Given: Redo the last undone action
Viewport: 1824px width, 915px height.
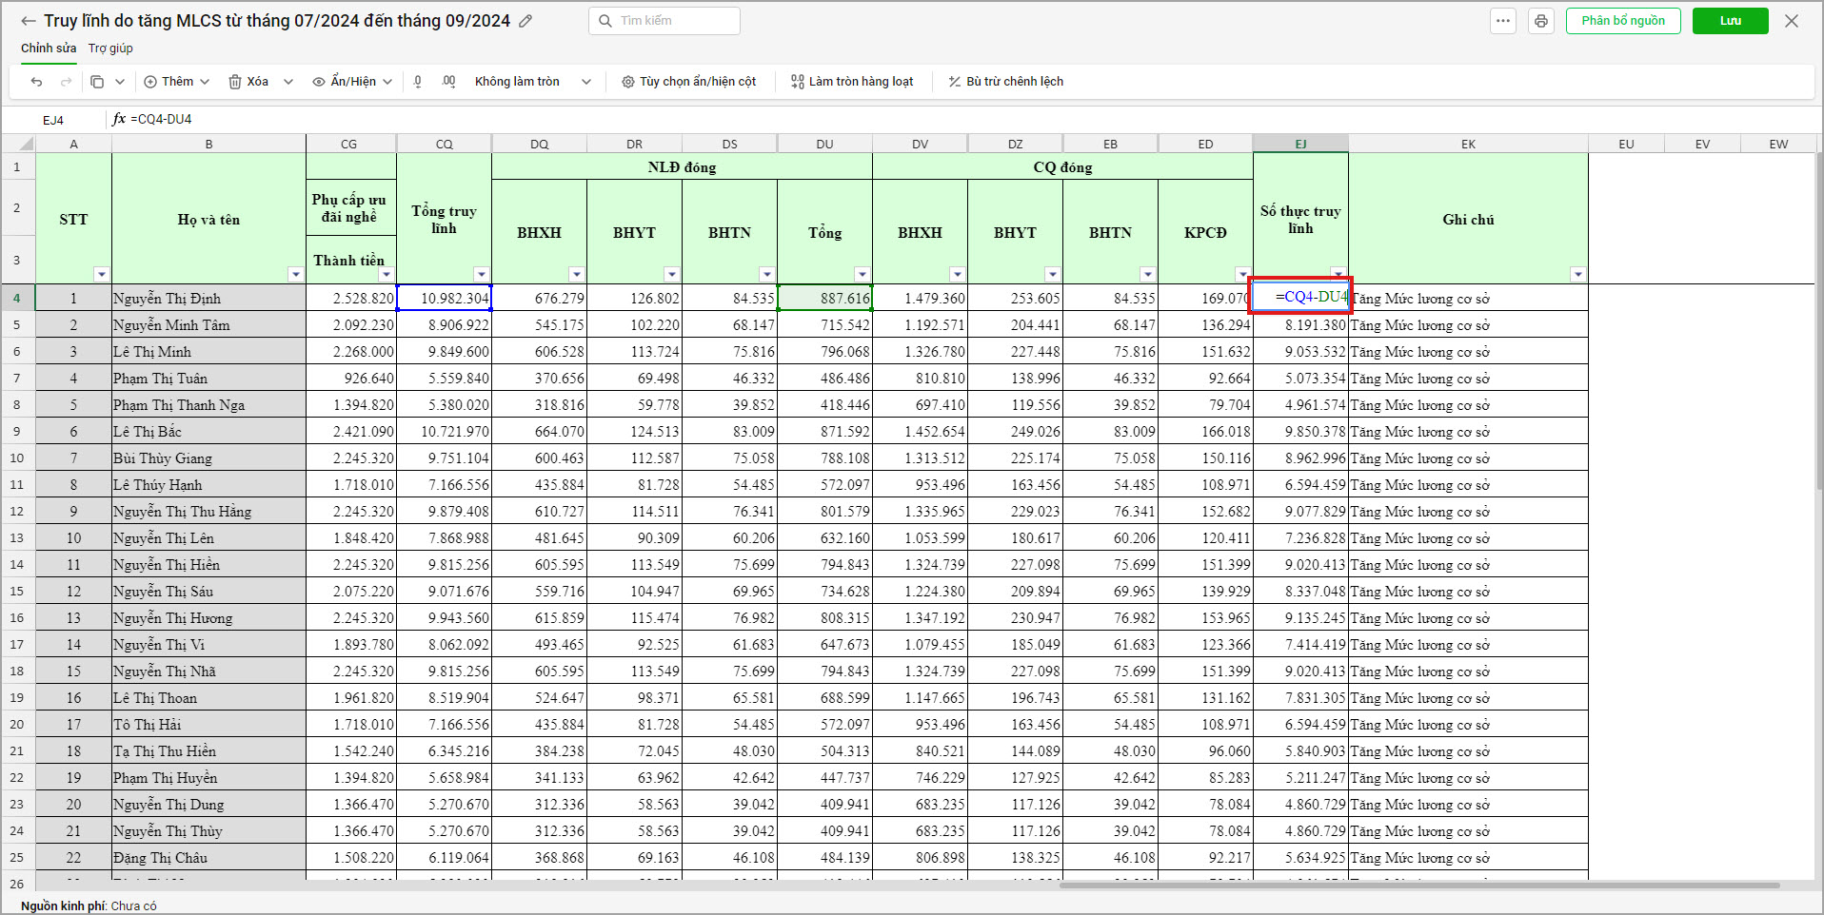Looking at the screenshot, I should tap(67, 82).
